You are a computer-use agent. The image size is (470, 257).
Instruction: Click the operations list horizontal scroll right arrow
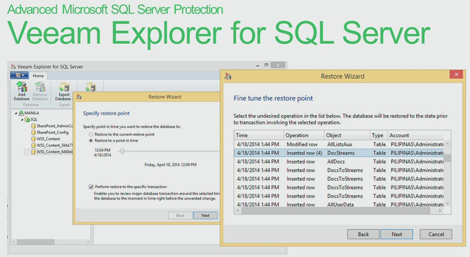point(440,211)
